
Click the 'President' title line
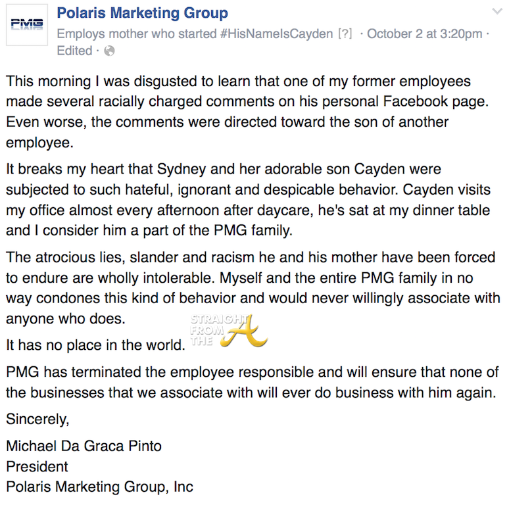pos(37,467)
